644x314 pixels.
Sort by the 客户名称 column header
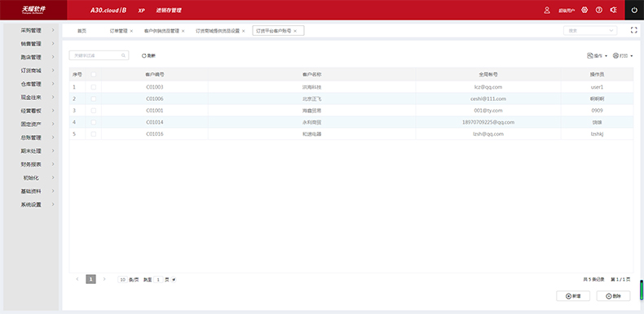point(311,75)
